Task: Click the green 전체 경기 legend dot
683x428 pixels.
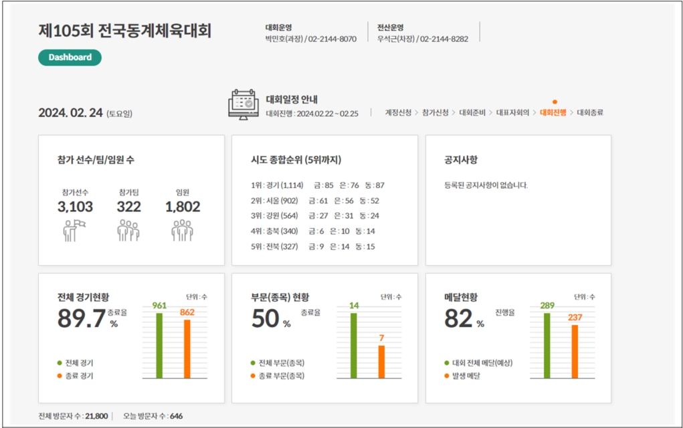Action: point(59,362)
